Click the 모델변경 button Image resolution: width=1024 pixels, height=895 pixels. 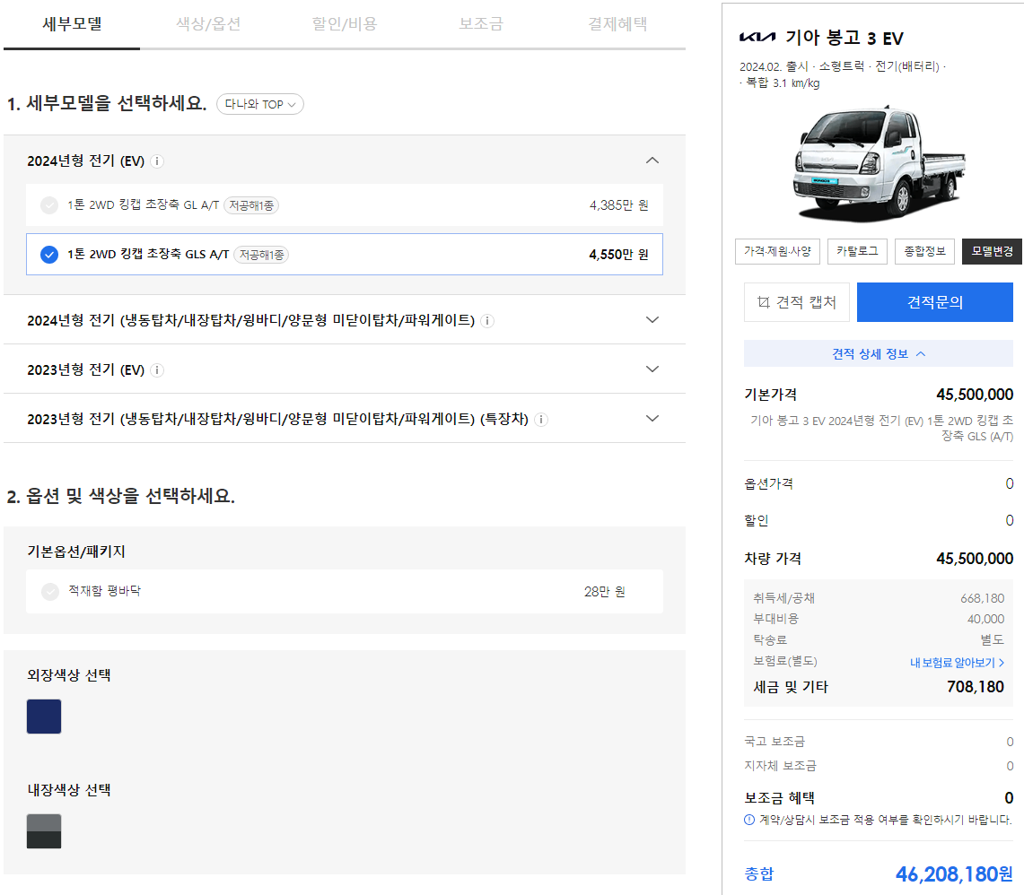point(992,251)
